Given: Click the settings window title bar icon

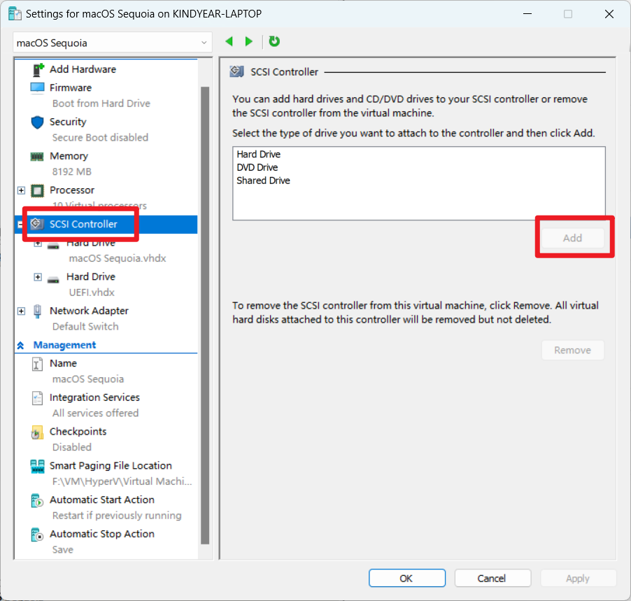Looking at the screenshot, I should coord(15,14).
